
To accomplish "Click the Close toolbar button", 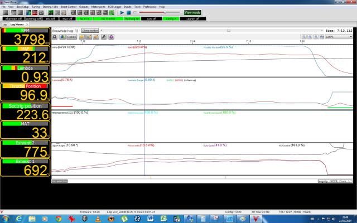I will point(90,31).
